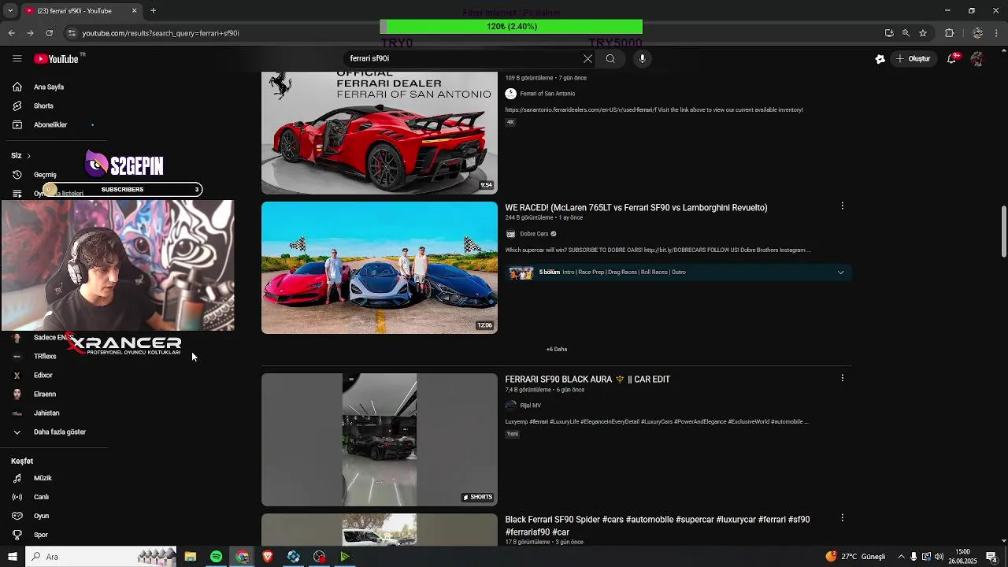Clear the search box with the X

coord(587,58)
